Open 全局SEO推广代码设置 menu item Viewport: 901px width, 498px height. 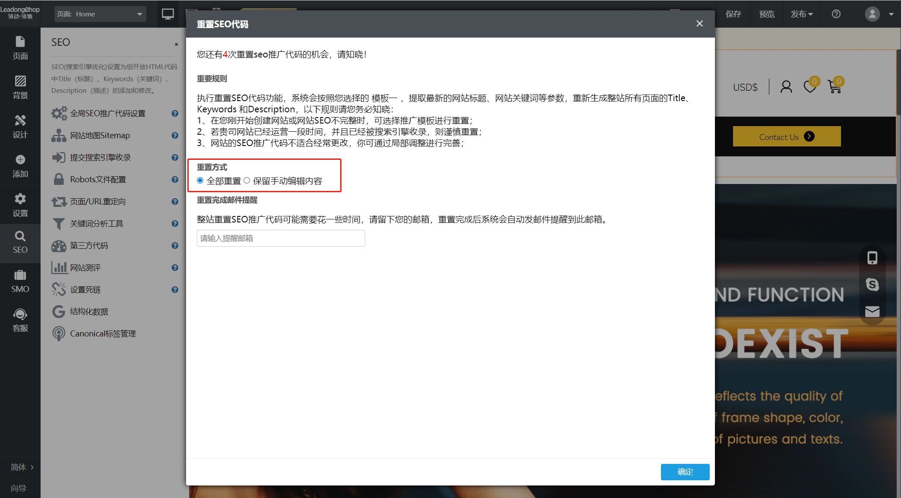coord(107,113)
